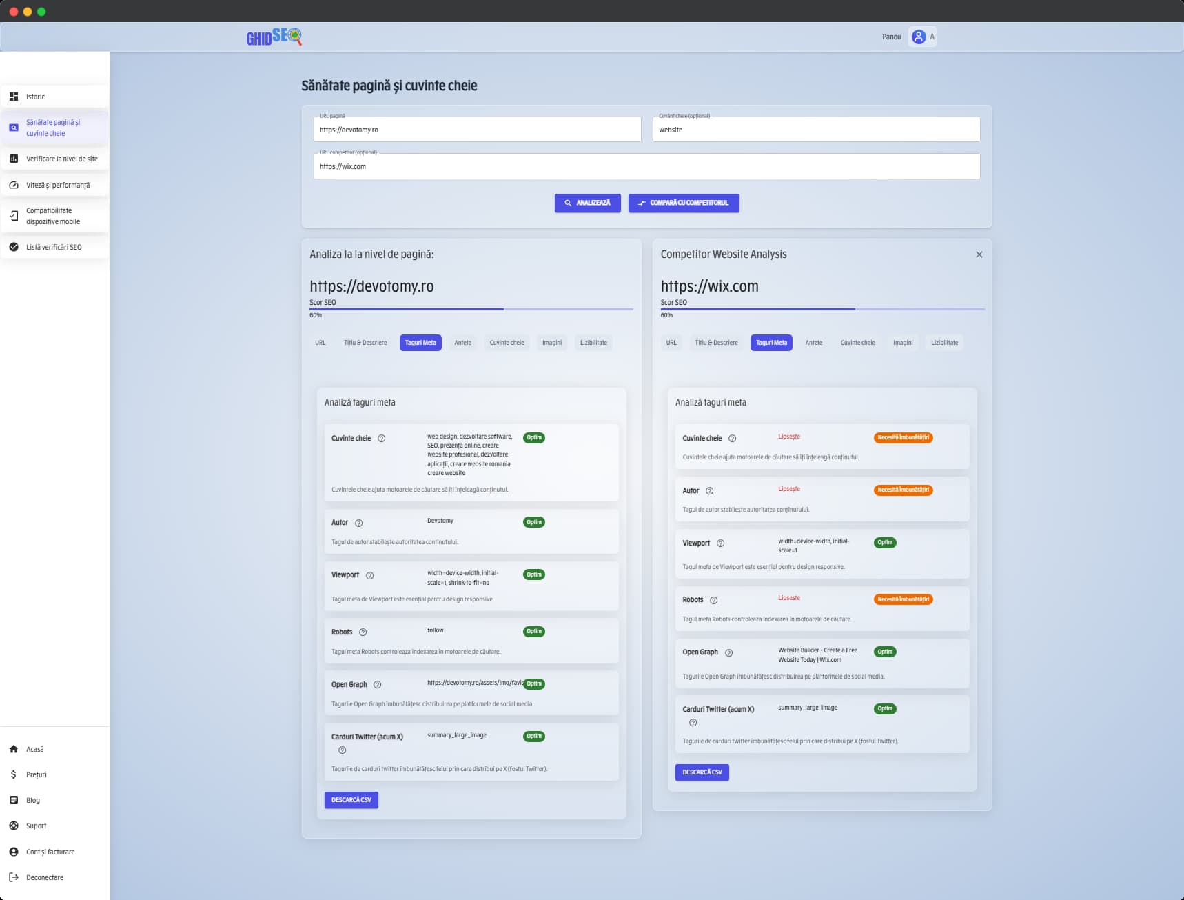Focus the Cuvânt cheie optional input field
Viewport: 1184px width, 900px height.
(816, 130)
